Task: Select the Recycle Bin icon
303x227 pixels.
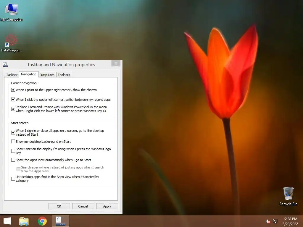Action: tap(288, 196)
